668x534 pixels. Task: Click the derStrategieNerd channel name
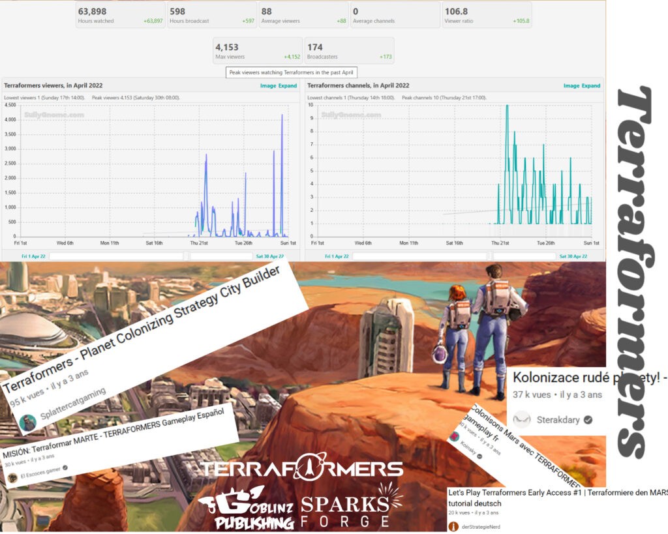point(481,527)
